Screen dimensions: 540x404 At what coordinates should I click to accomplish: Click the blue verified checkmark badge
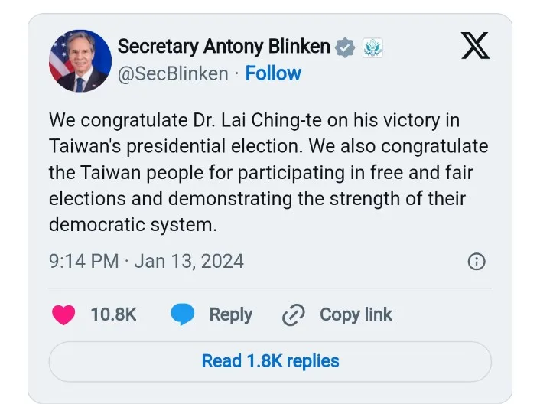pyautogui.click(x=346, y=47)
